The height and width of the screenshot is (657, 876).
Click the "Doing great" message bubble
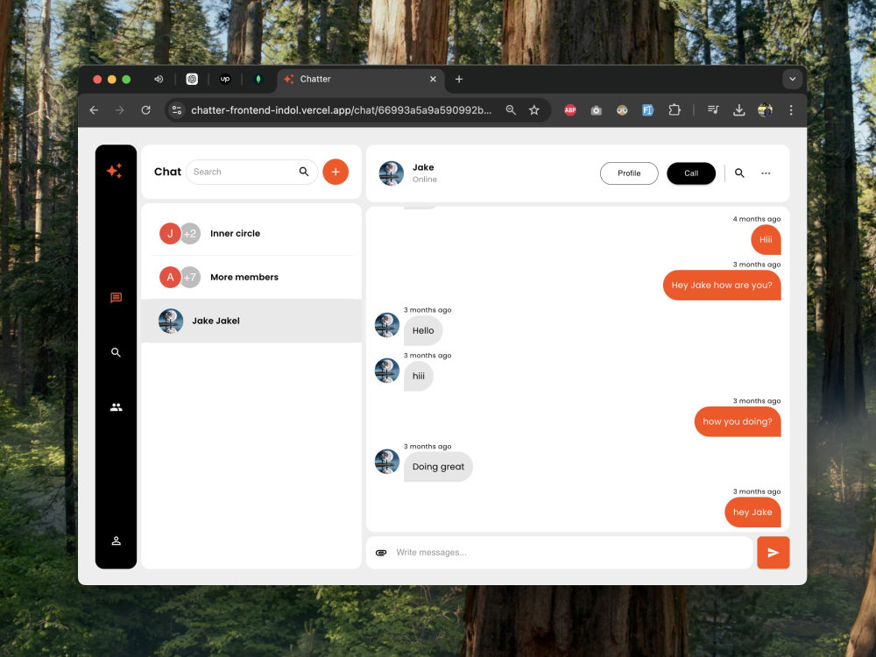click(438, 467)
